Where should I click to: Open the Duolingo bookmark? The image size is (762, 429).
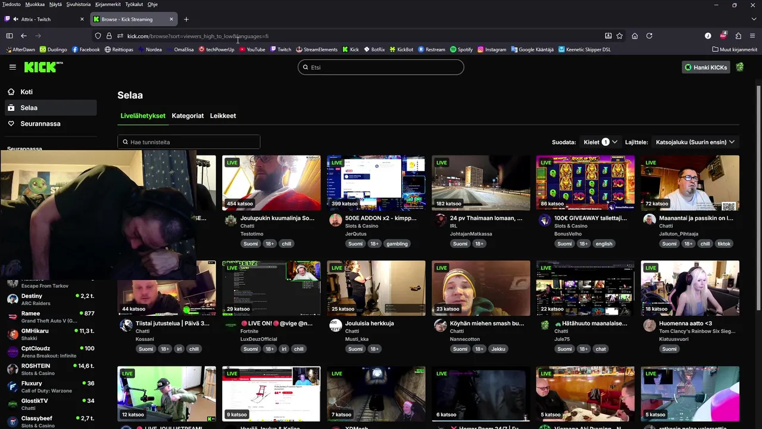[x=53, y=49]
